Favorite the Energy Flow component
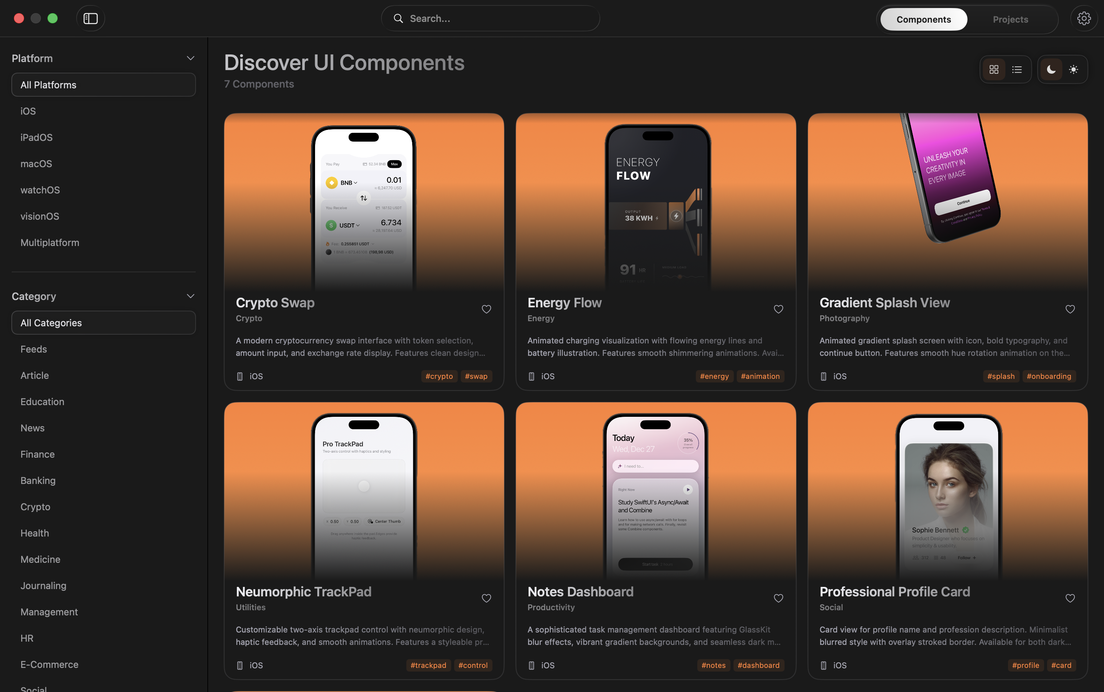 click(x=778, y=309)
